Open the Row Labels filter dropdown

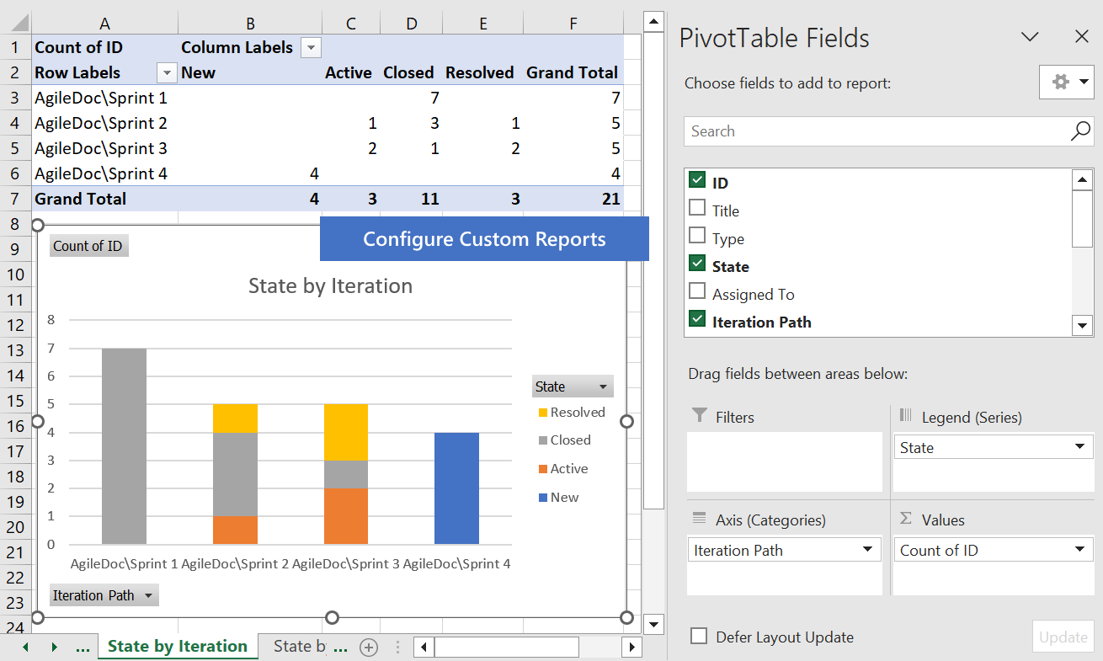tap(166, 73)
